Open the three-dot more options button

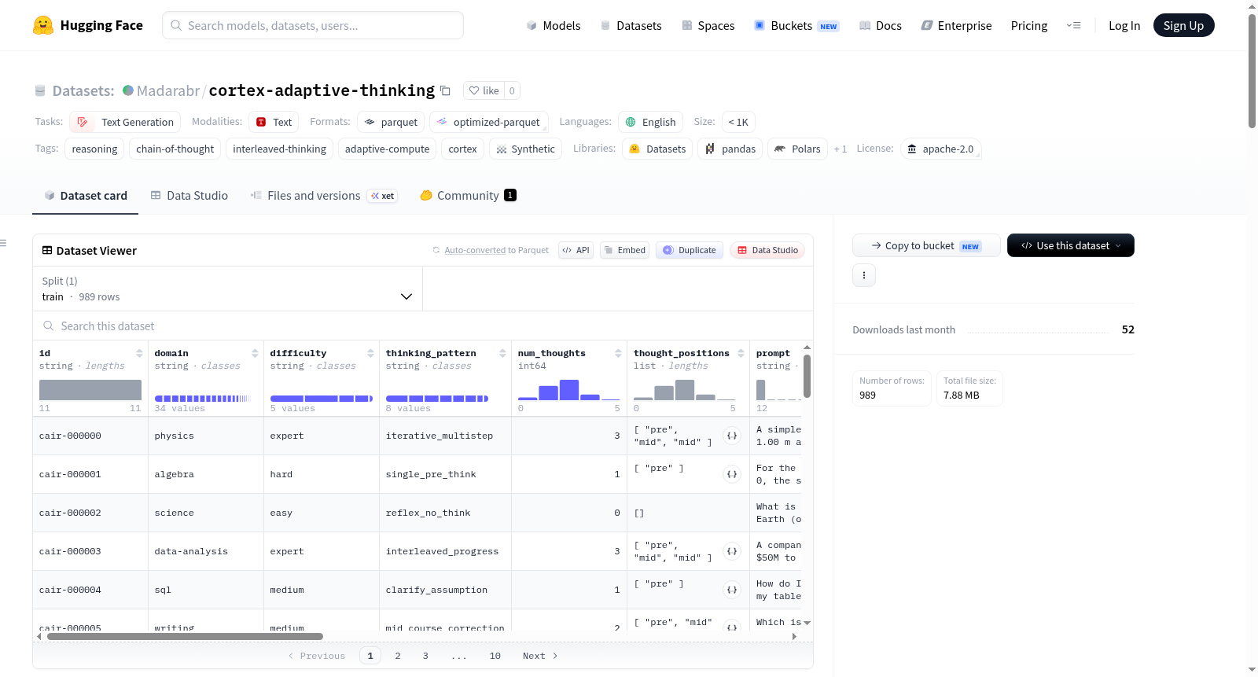[x=864, y=275]
